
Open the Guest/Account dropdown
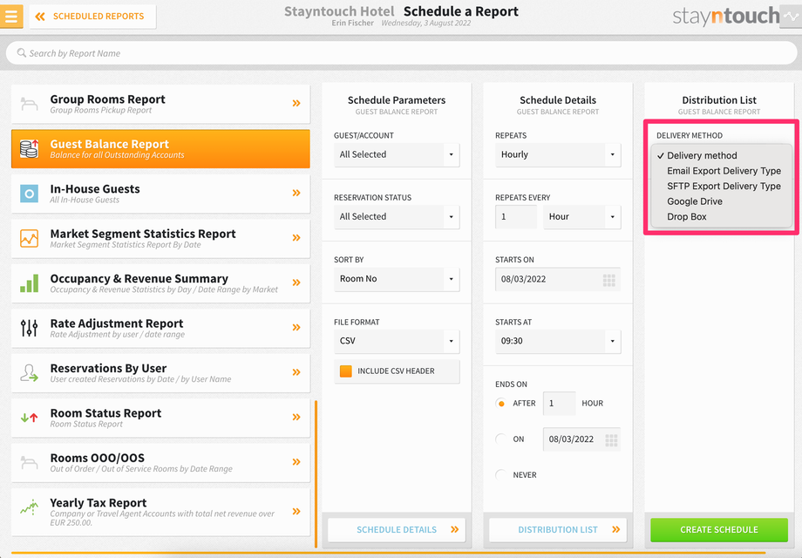(x=397, y=154)
